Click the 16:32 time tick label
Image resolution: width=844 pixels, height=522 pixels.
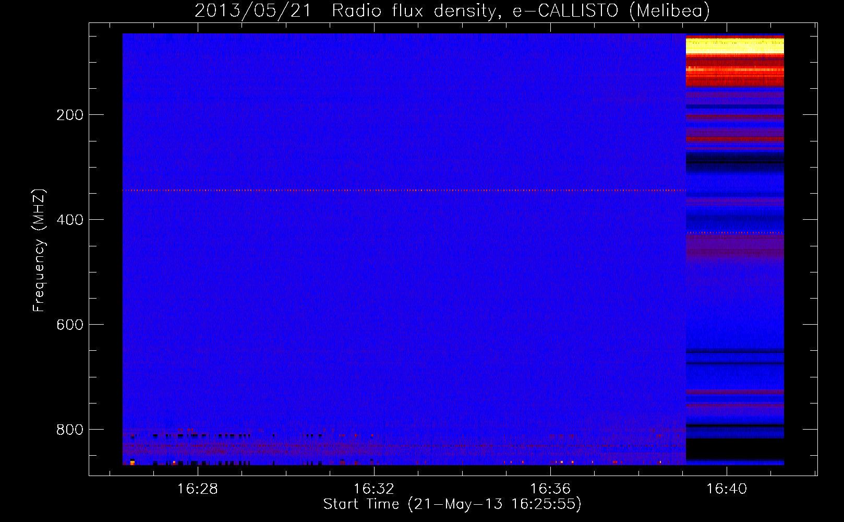[374, 489]
